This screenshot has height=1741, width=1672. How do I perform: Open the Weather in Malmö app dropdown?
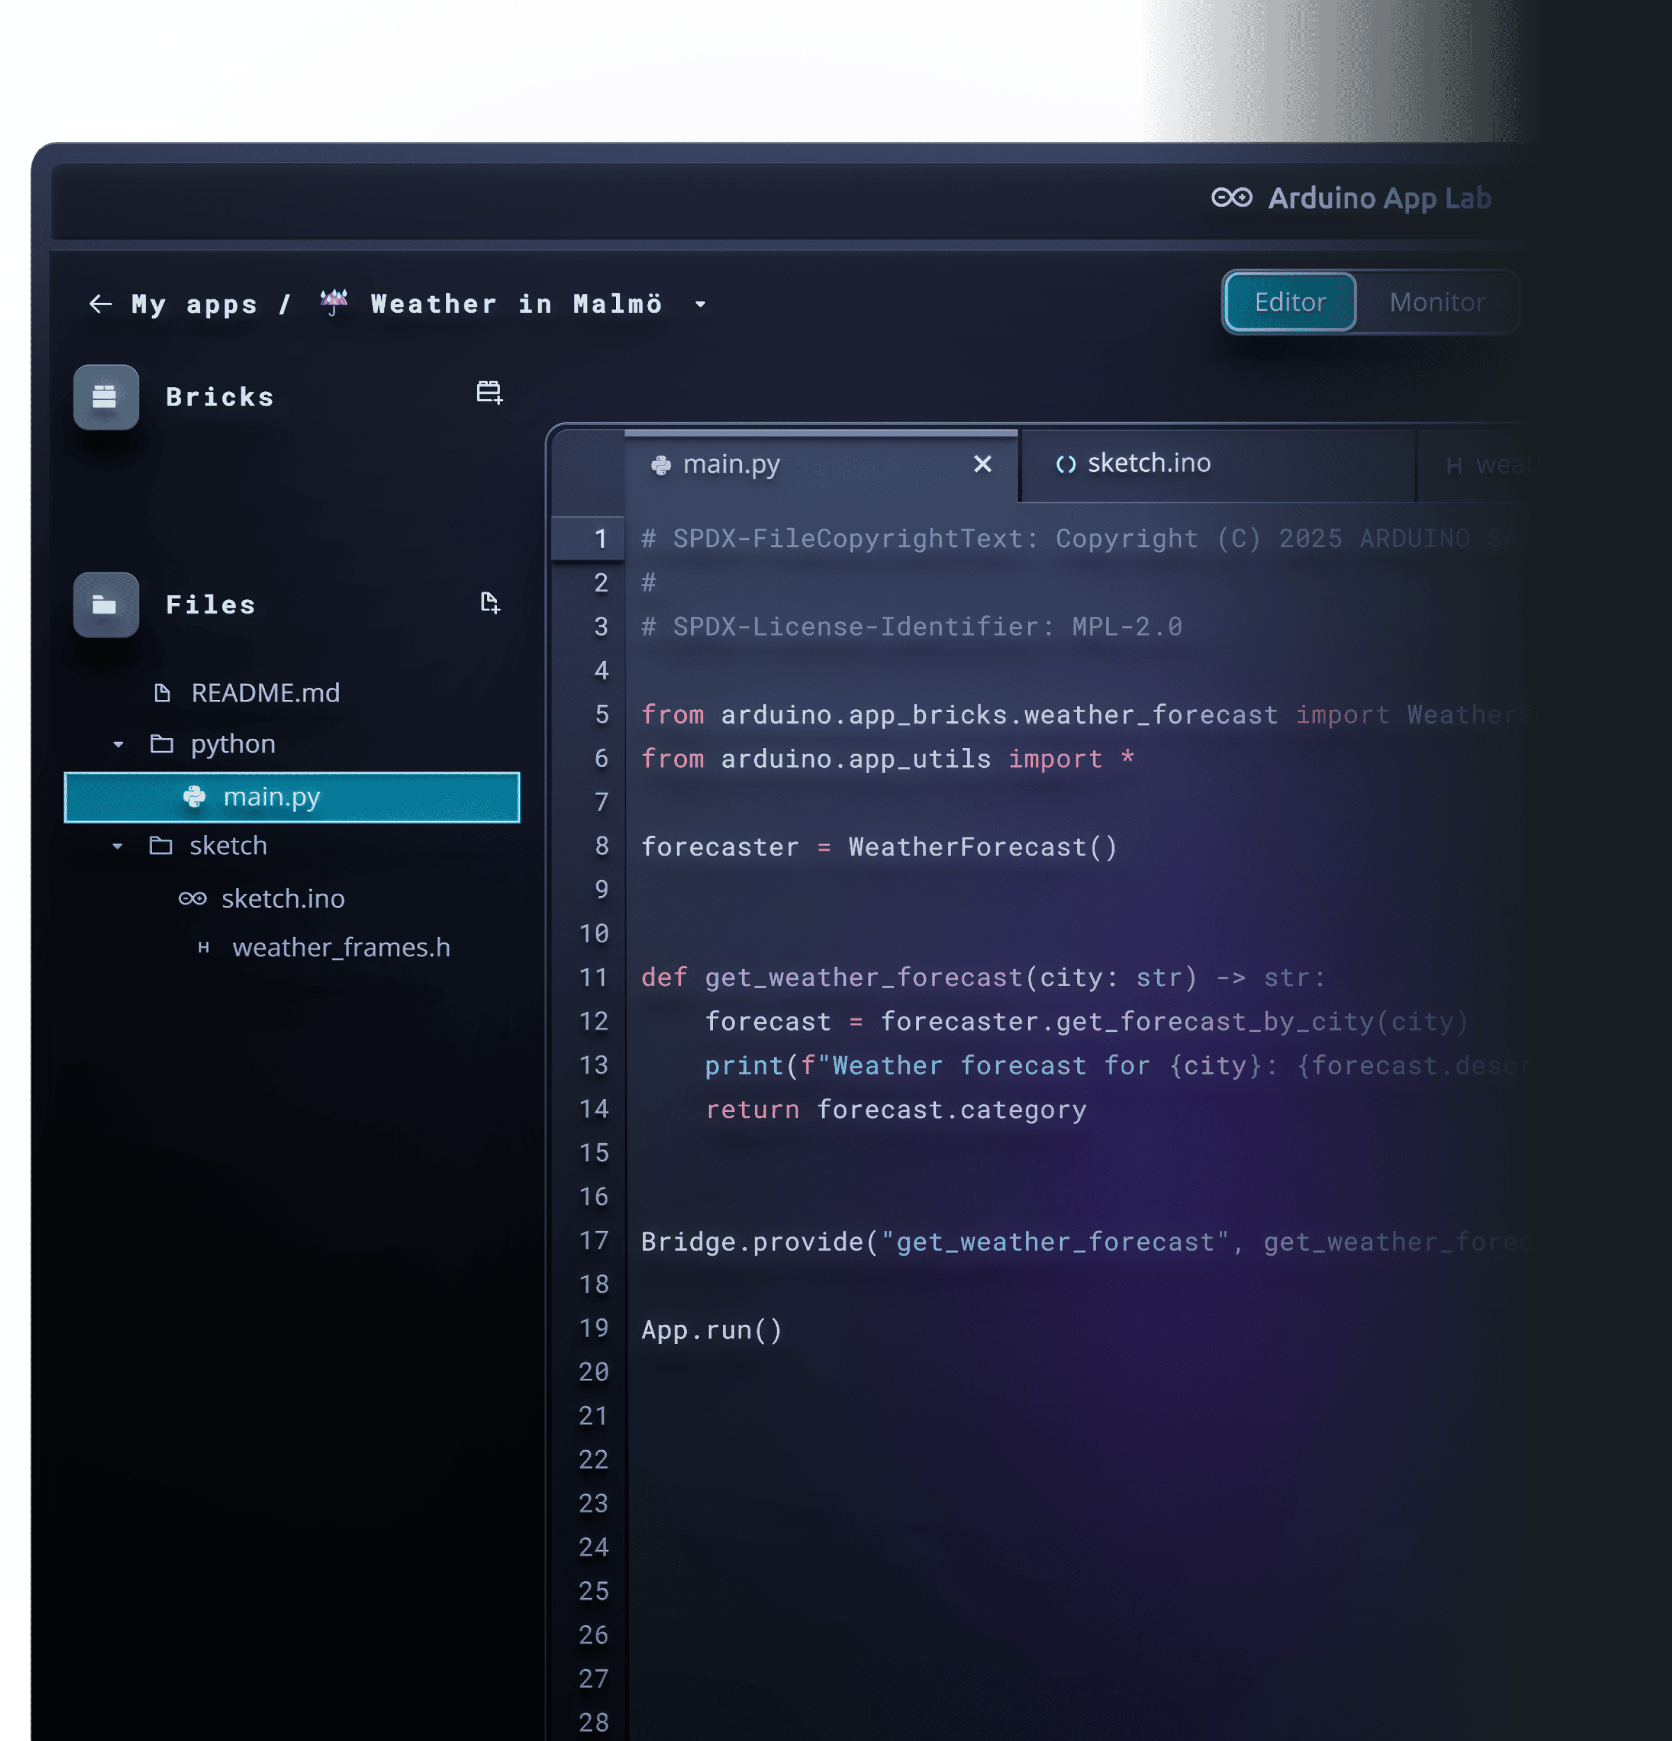(701, 305)
